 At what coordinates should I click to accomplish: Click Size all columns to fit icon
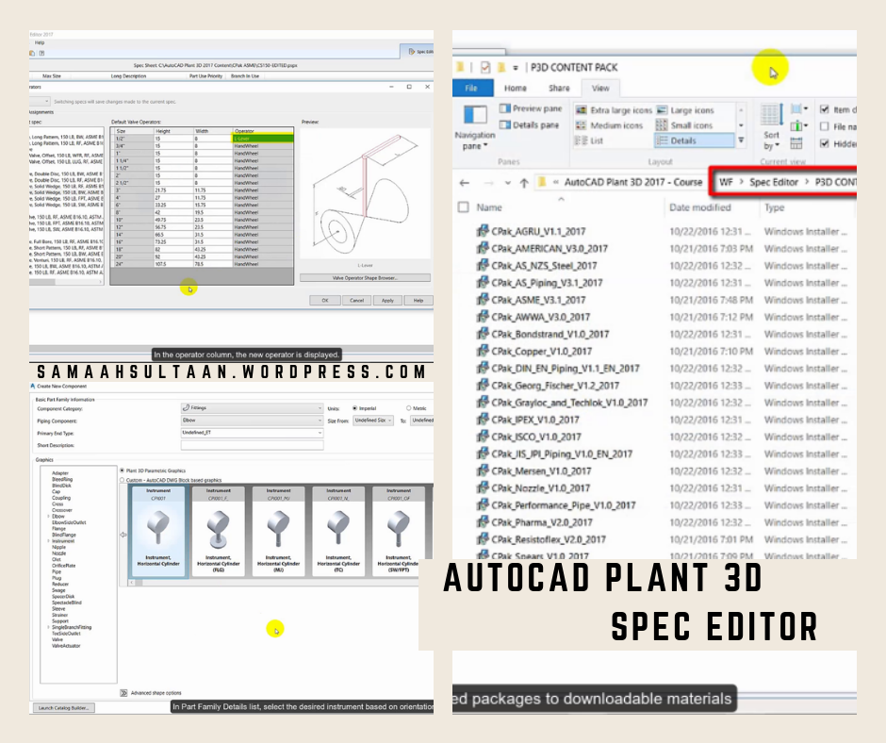(x=796, y=143)
